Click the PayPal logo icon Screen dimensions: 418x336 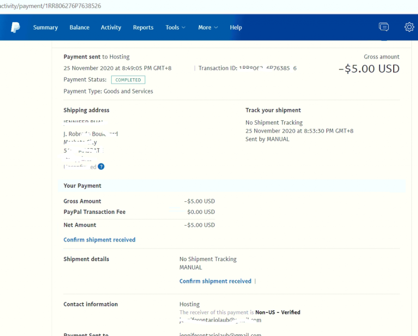point(16,27)
